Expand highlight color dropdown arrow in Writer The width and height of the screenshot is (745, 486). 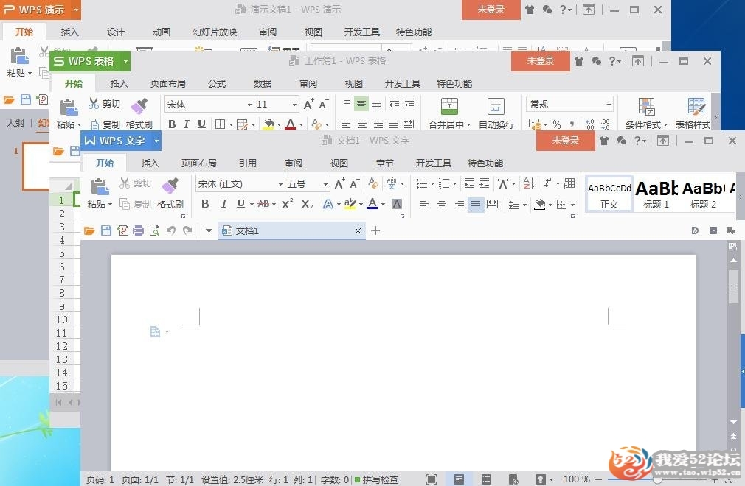tap(361, 205)
